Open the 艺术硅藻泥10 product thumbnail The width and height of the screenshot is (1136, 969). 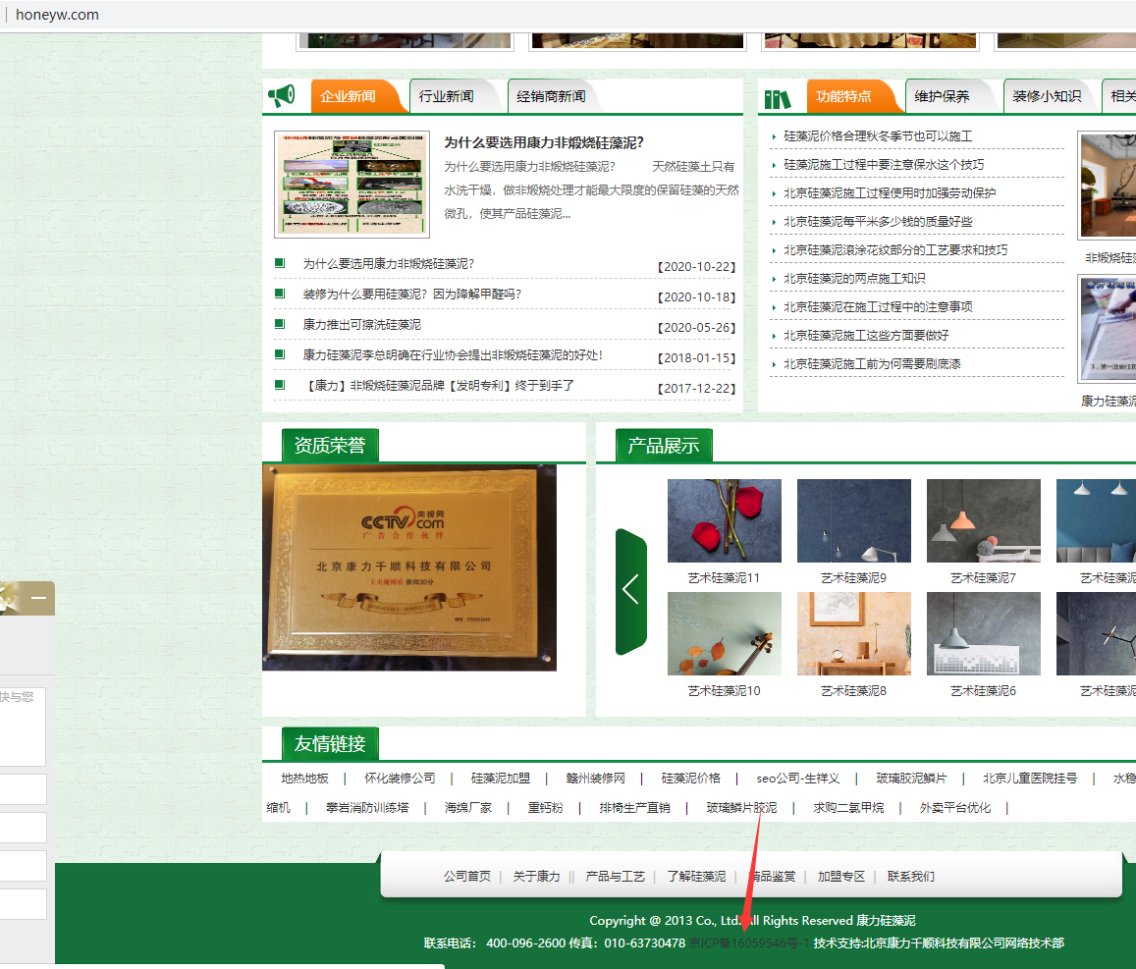(x=725, y=633)
